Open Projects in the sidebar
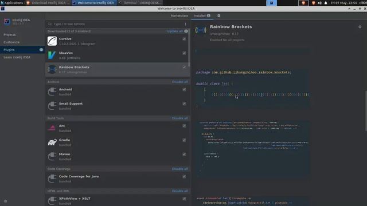 [x=10, y=34]
